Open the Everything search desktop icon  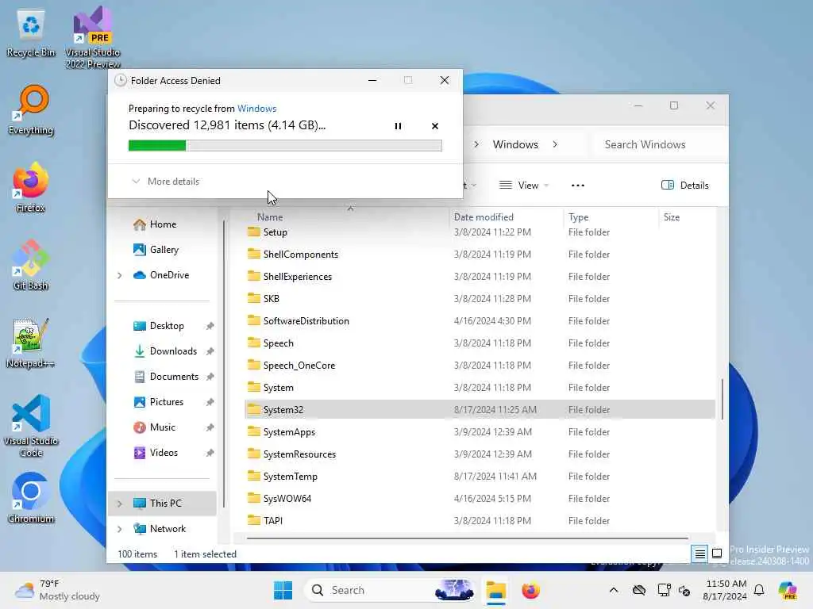click(31, 110)
